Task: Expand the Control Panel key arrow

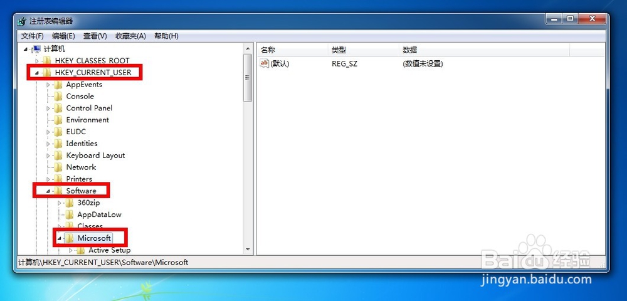Action: click(48, 108)
